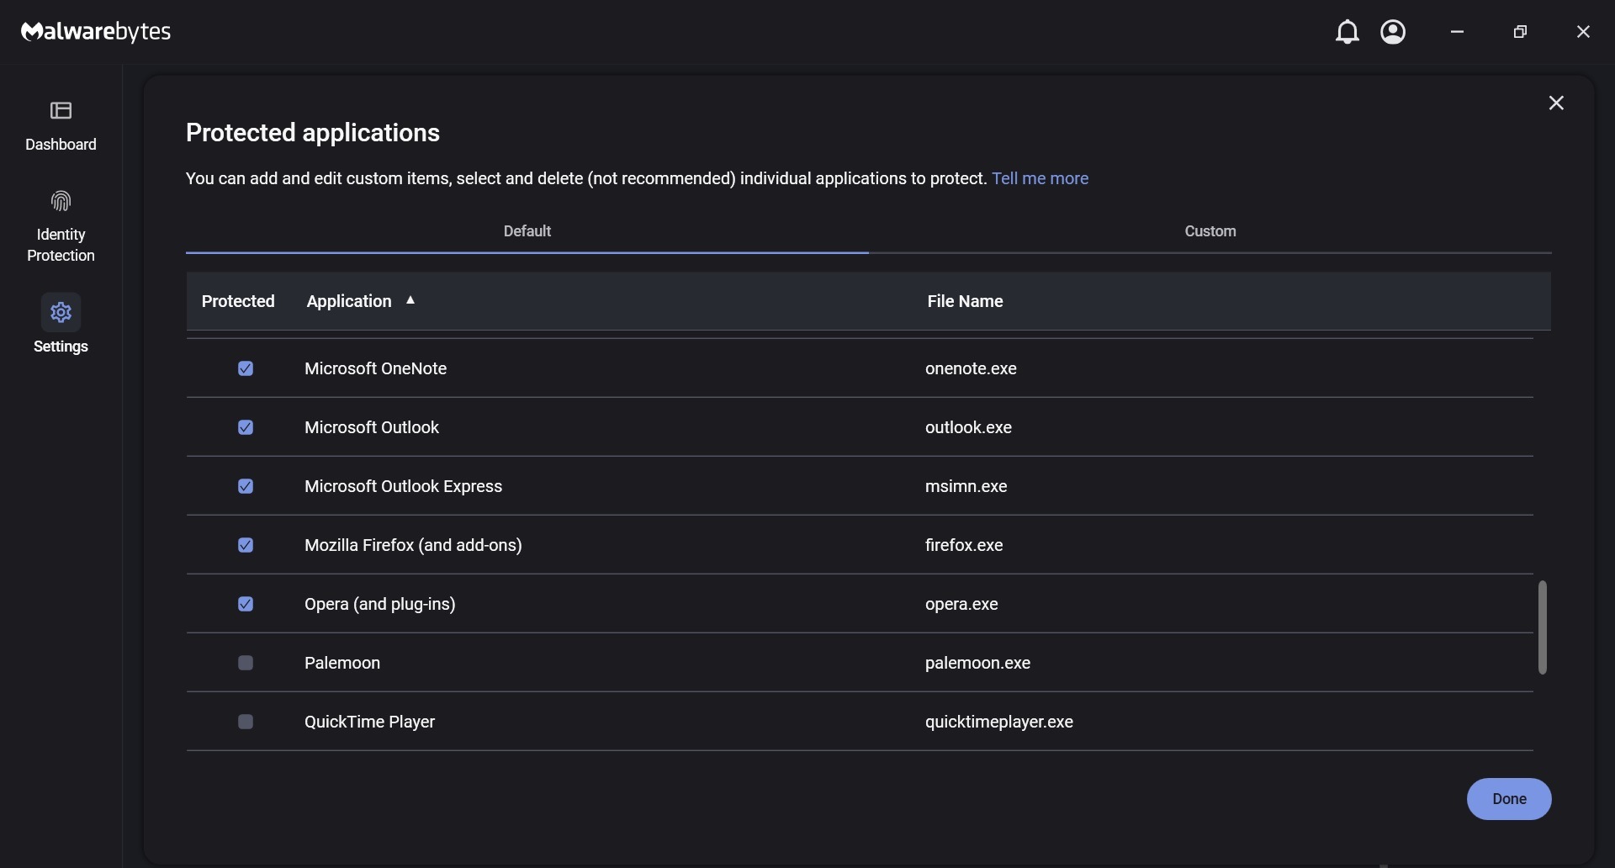Restore down the Malwarebytes window
Viewport: 1615px width, 868px height.
pos(1520,32)
